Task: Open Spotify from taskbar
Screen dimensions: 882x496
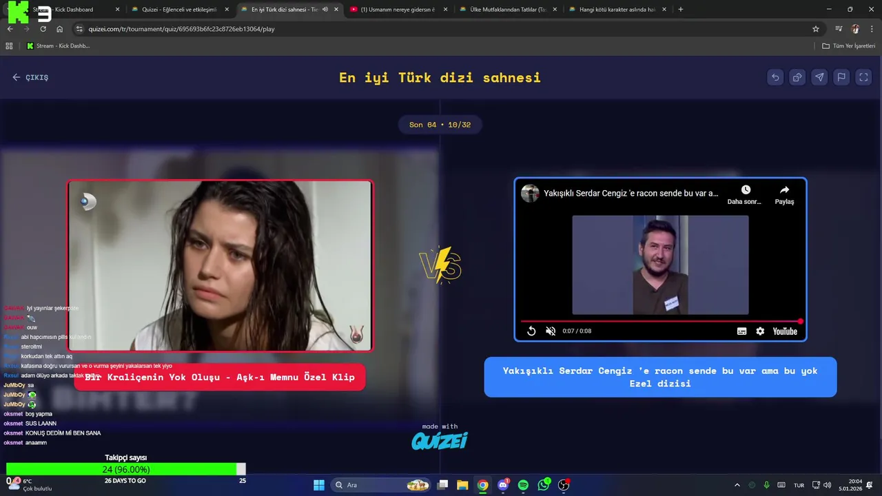Action: [523, 485]
